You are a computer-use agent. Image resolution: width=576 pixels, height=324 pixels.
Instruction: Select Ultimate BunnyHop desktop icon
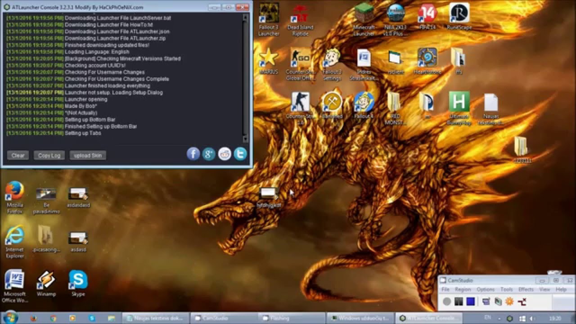point(459,108)
